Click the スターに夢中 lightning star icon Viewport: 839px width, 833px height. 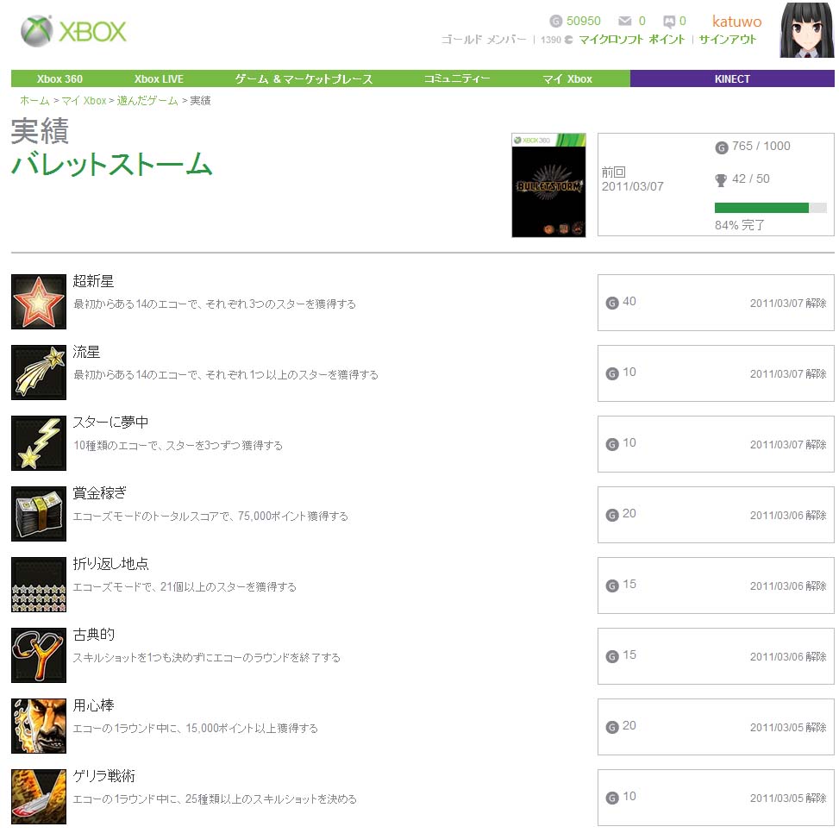[x=39, y=443]
